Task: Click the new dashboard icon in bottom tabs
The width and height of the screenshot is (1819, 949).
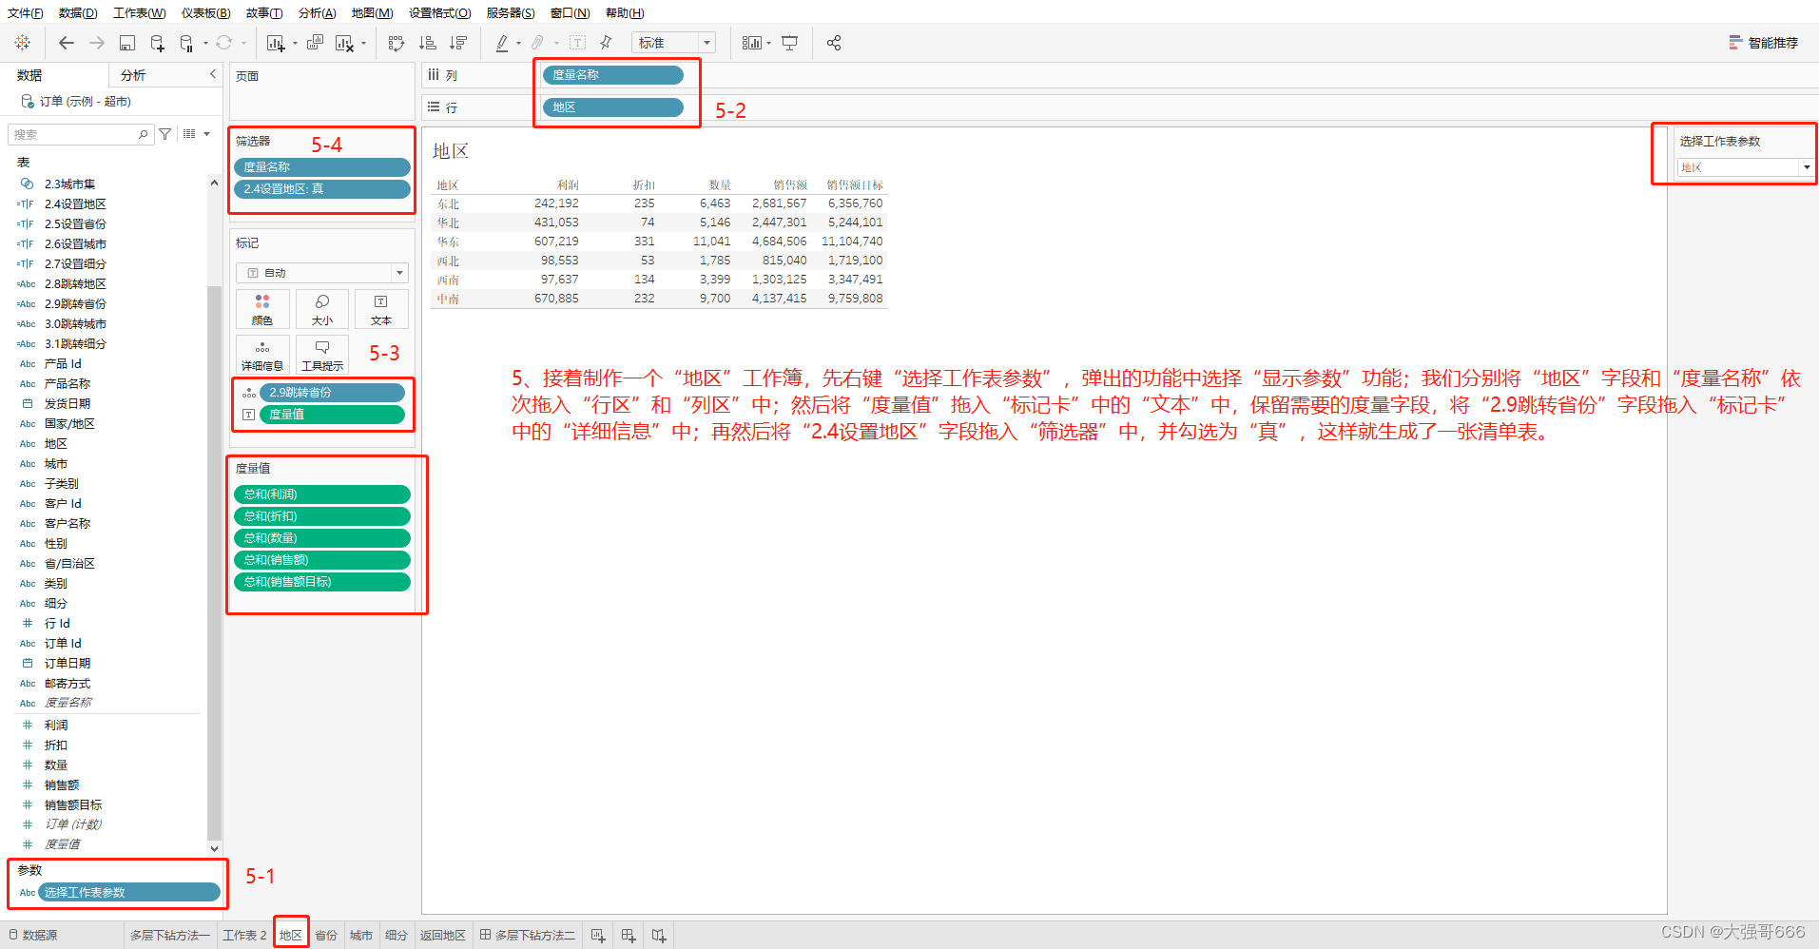Action: pyautogui.click(x=629, y=936)
